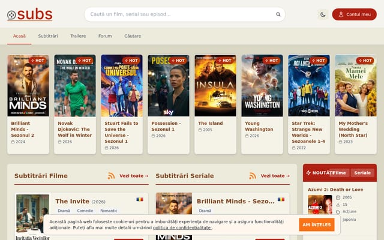Click HOT badge on Novak Djokovic card
384x240 pixels.
tap(84, 61)
